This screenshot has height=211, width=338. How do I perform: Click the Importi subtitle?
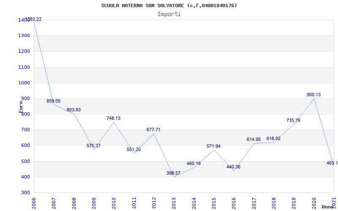pos(169,14)
